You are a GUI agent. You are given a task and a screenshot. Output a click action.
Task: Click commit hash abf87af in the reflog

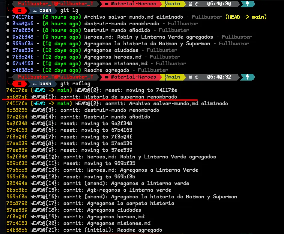pos(17,97)
